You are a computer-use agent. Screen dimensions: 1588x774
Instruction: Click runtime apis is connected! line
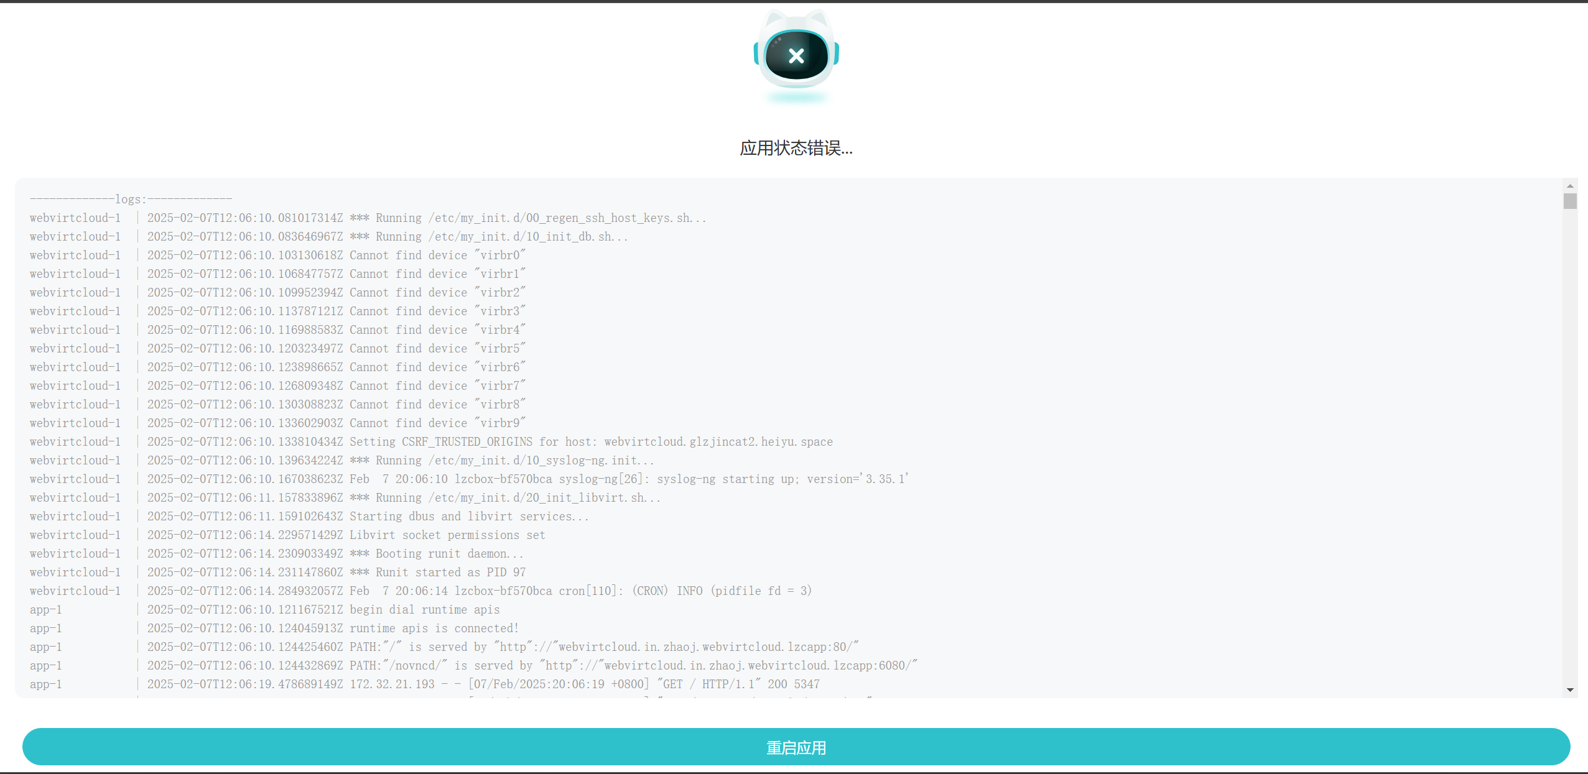(x=274, y=628)
